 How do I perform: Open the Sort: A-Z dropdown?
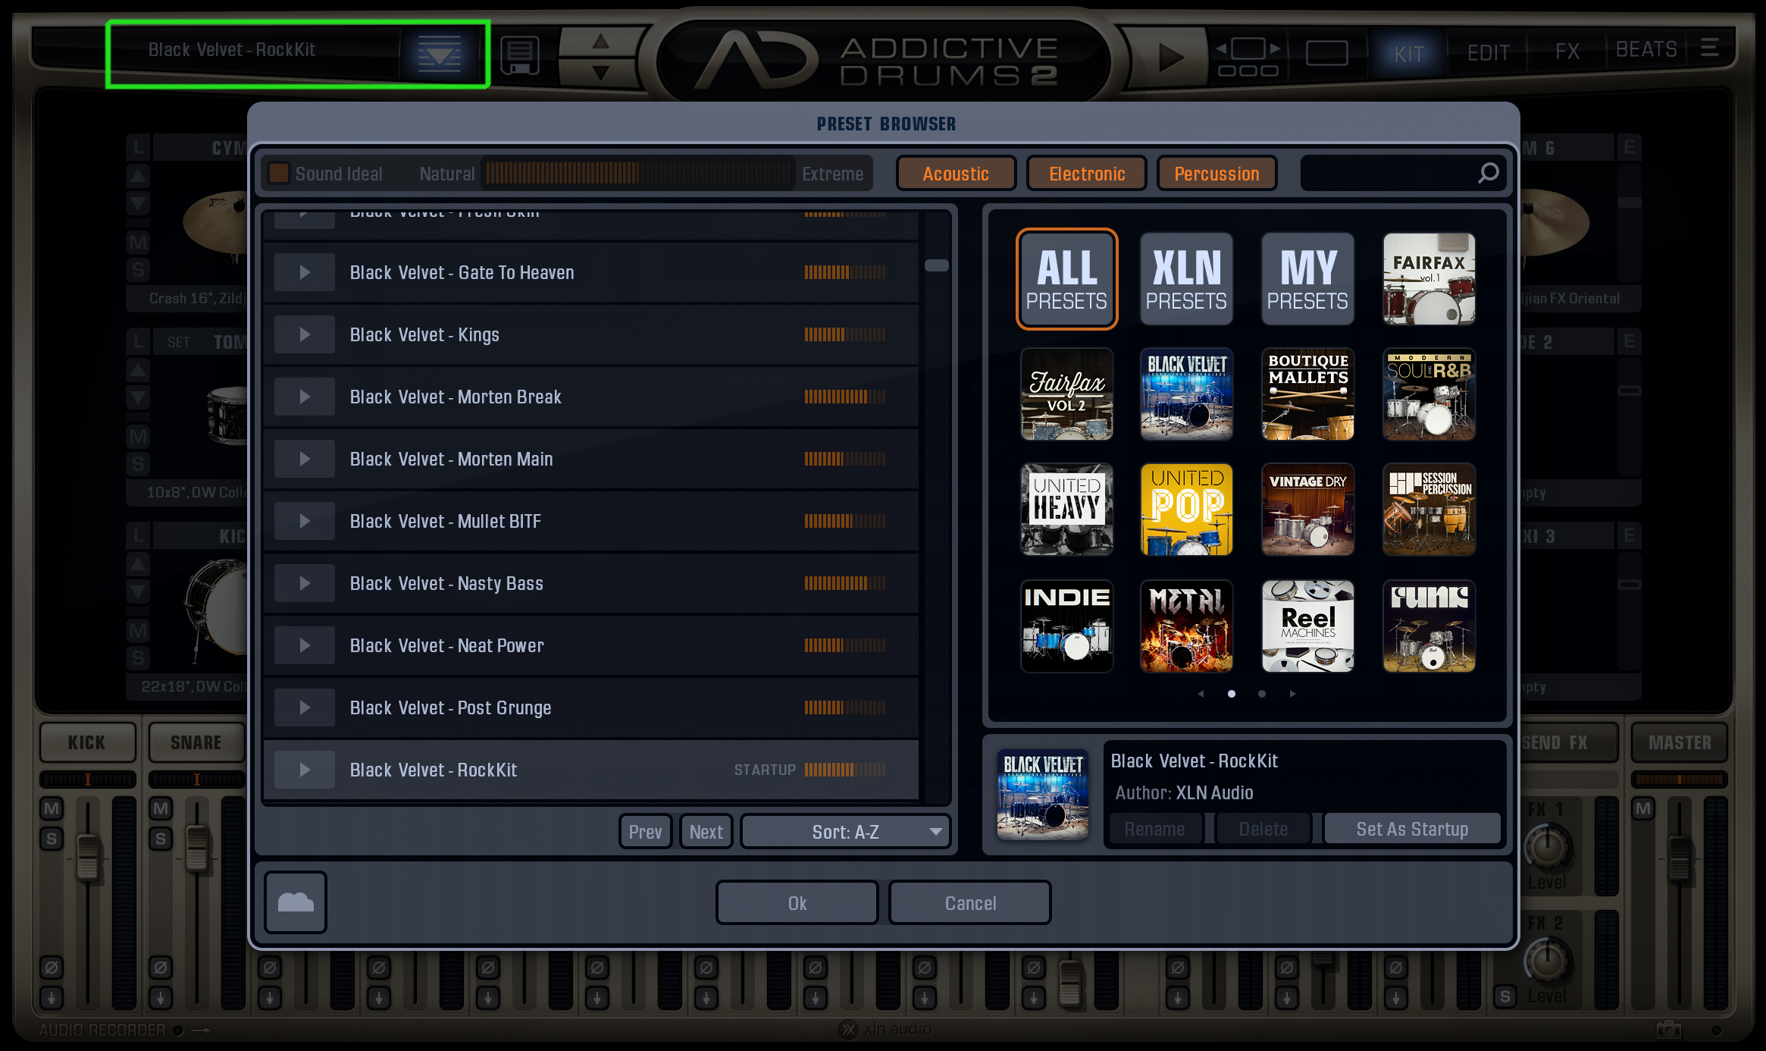point(845,832)
